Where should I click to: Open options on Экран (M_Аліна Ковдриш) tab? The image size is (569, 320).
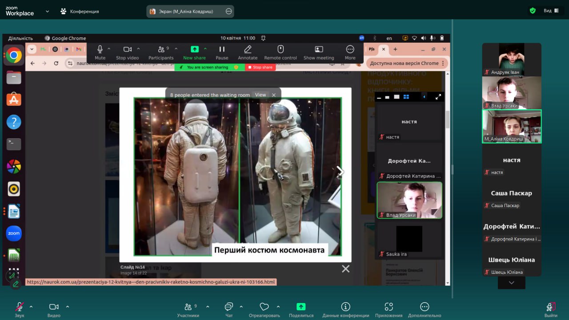(x=229, y=11)
